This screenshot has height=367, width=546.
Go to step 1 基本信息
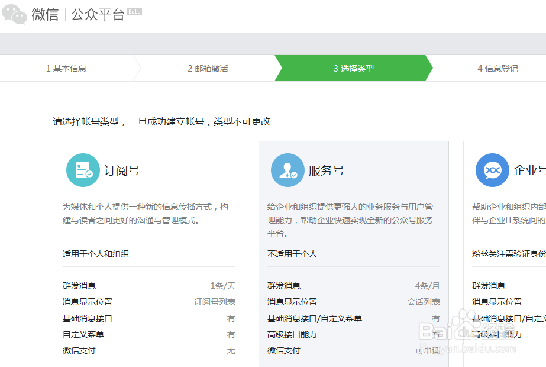point(66,69)
